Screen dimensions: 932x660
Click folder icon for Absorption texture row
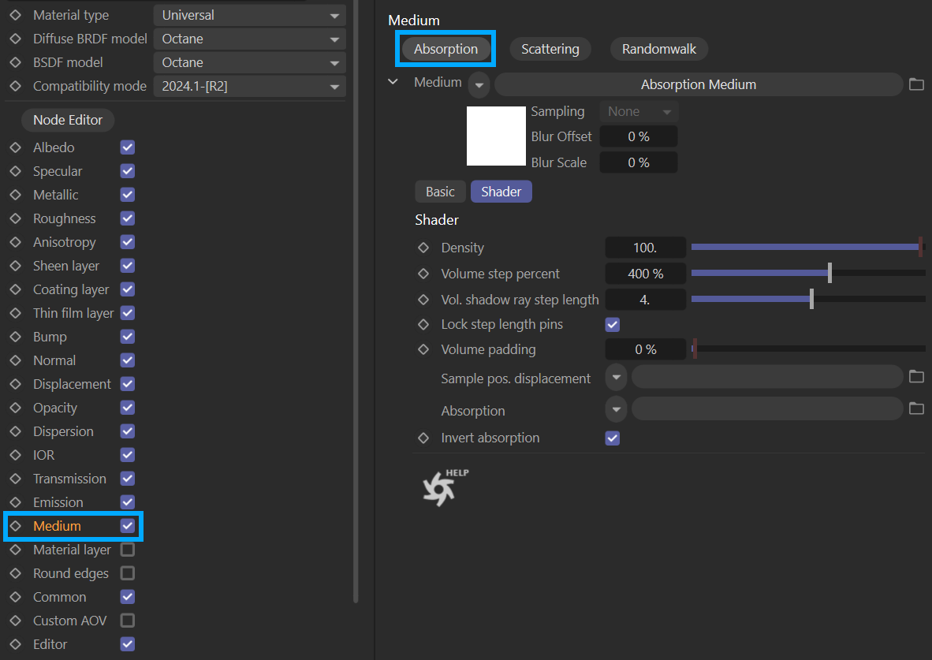pyautogui.click(x=915, y=408)
